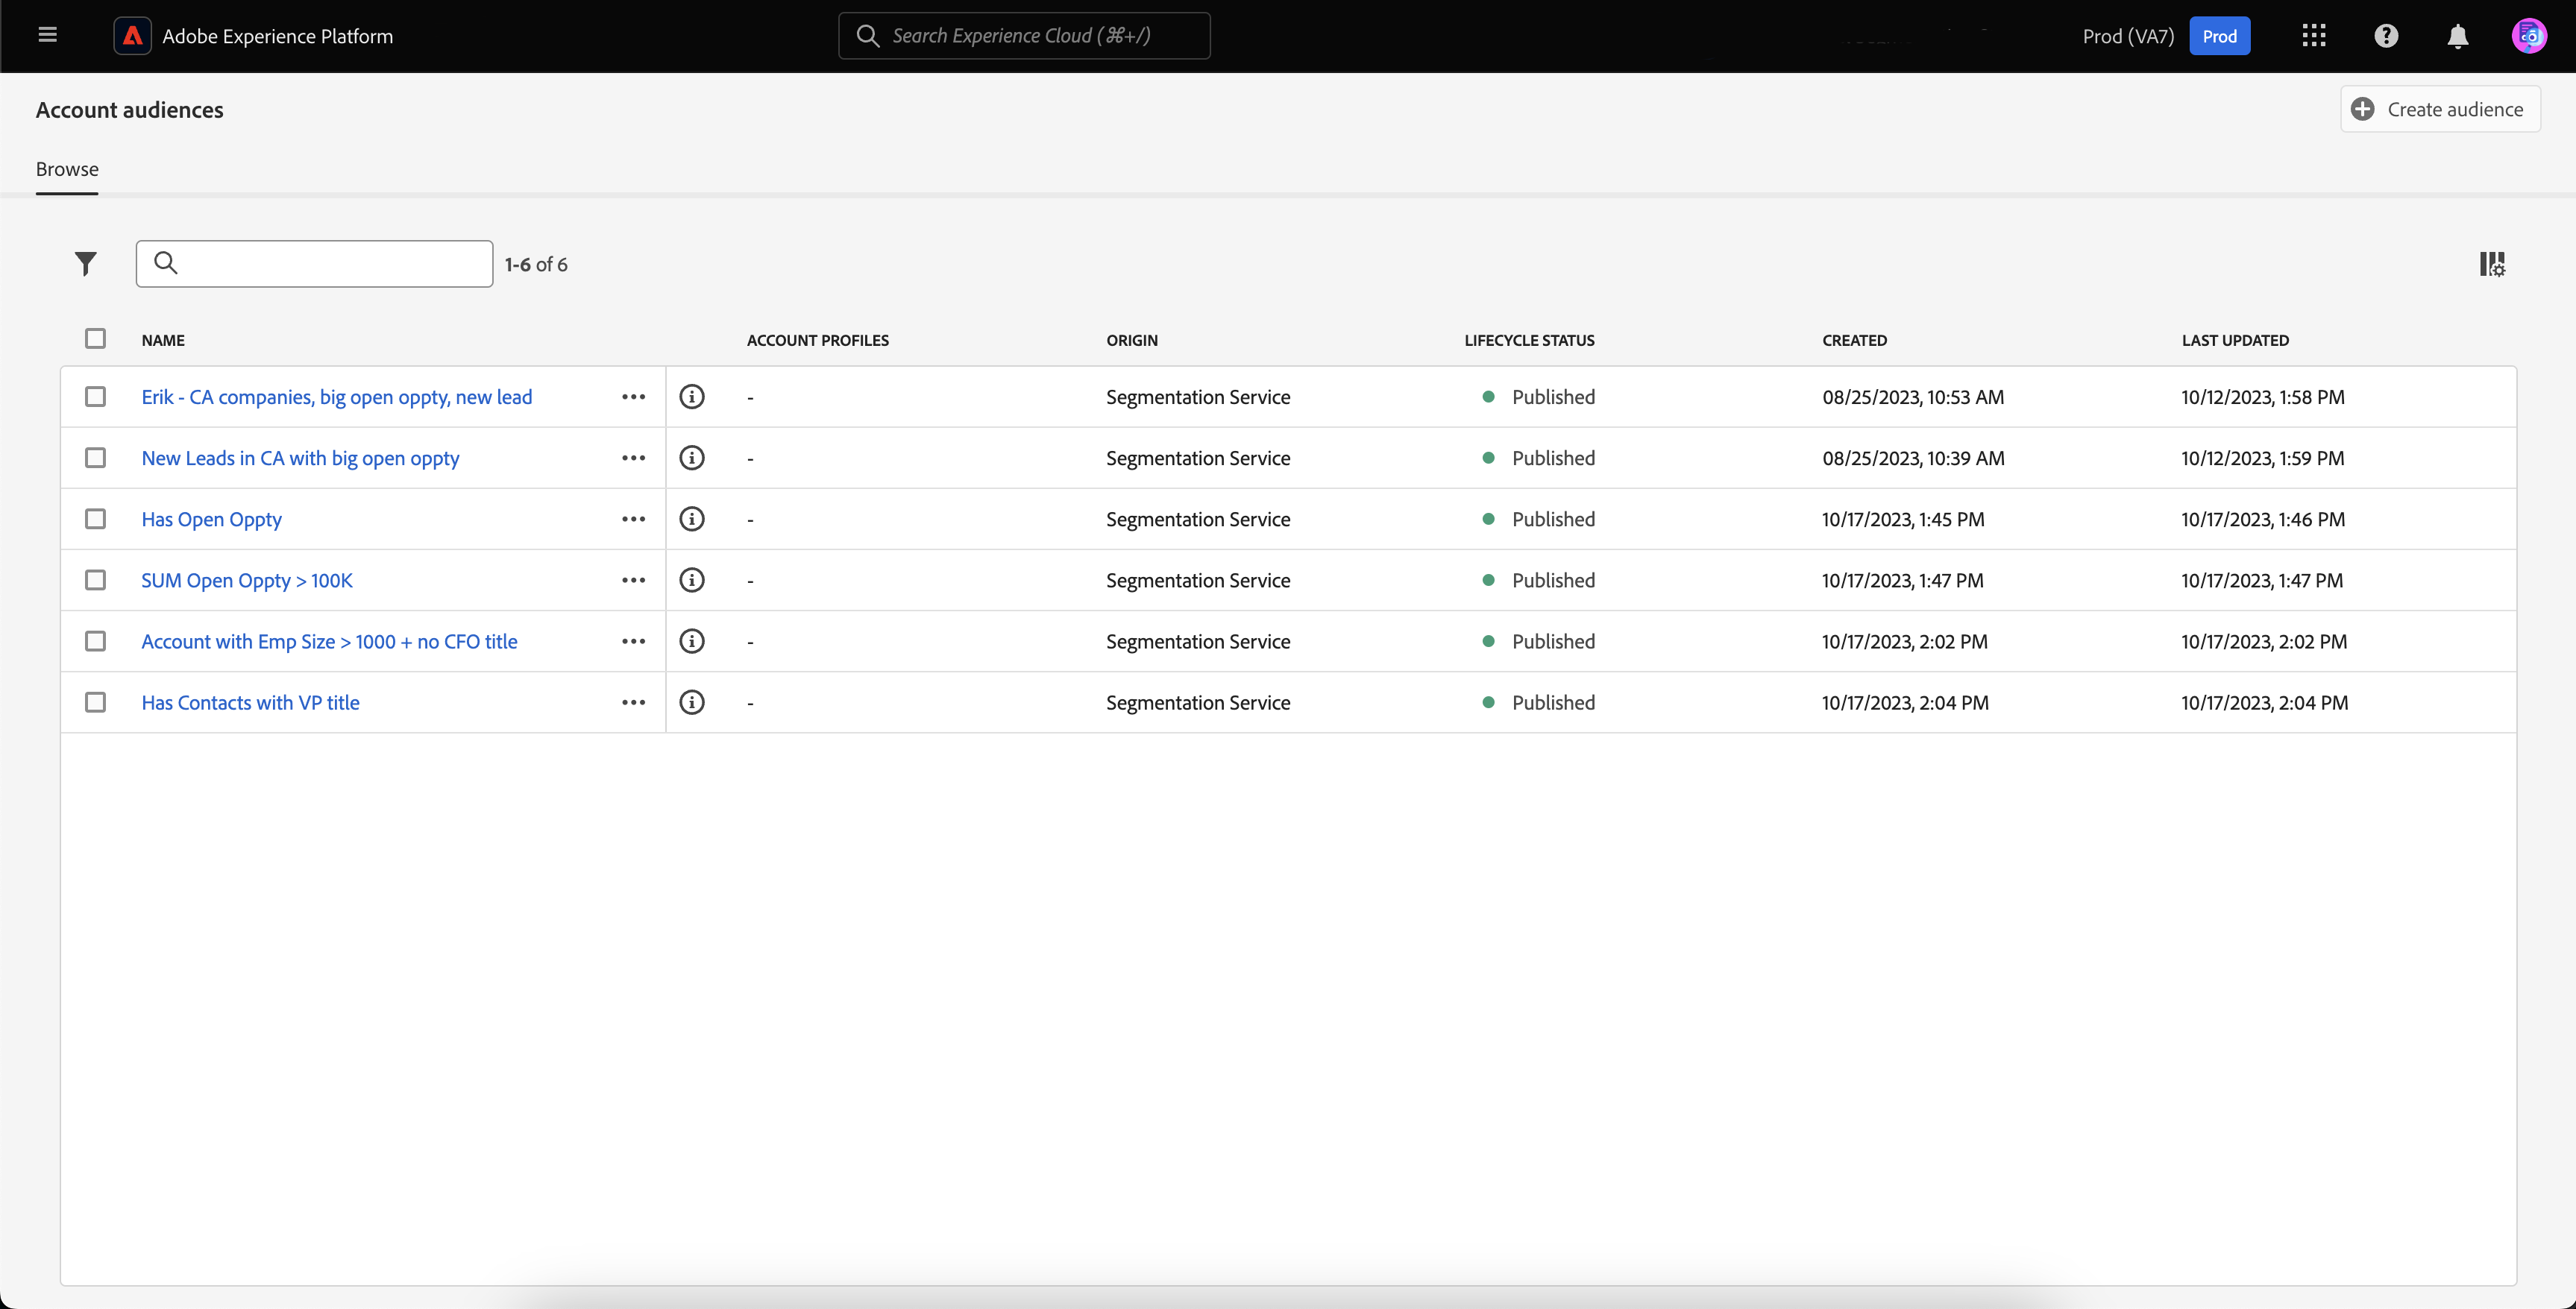
Task: Open more actions for Account with Emp Size
Action: click(x=633, y=642)
